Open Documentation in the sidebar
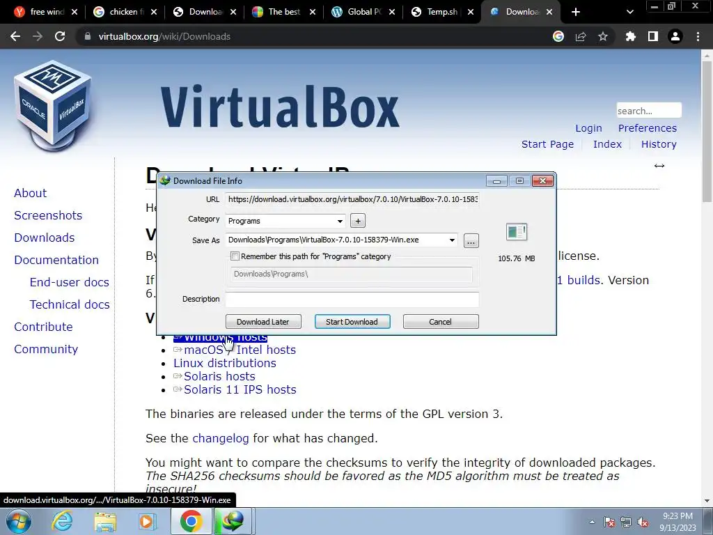Screen dimensions: 713x535 tap(56, 260)
